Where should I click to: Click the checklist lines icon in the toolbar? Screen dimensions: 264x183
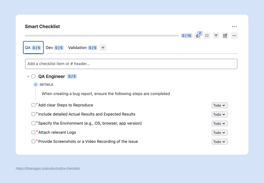click(x=207, y=36)
